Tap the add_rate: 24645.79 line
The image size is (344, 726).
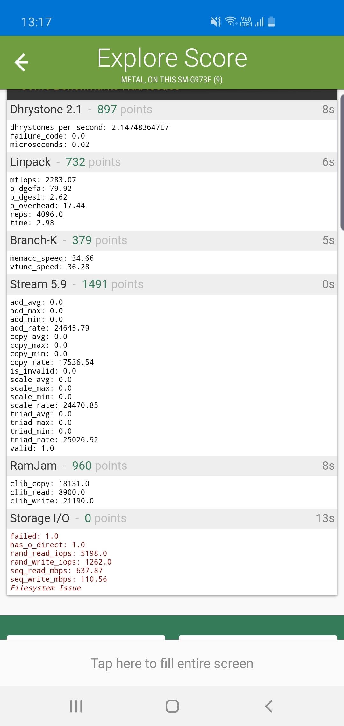point(50,328)
